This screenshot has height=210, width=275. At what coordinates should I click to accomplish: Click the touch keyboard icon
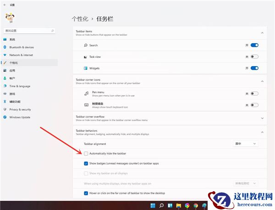pyautogui.click(x=86, y=105)
